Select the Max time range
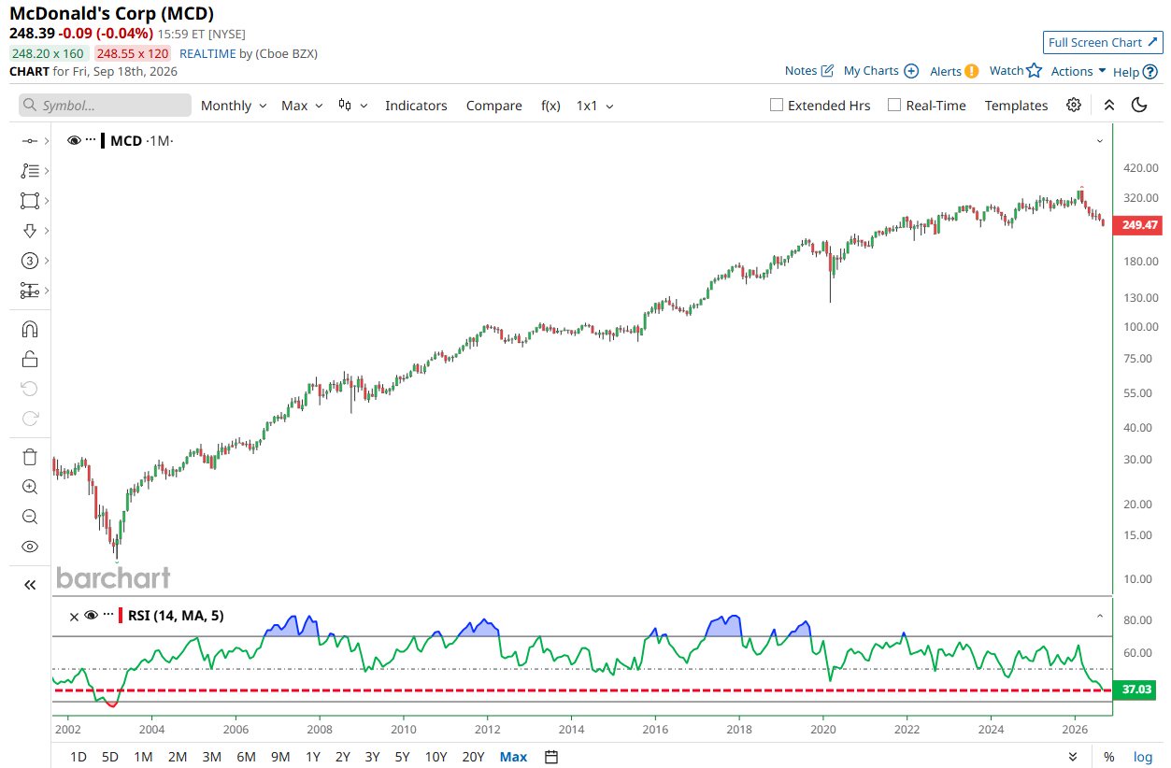The width and height of the screenshot is (1171, 768). tap(513, 757)
